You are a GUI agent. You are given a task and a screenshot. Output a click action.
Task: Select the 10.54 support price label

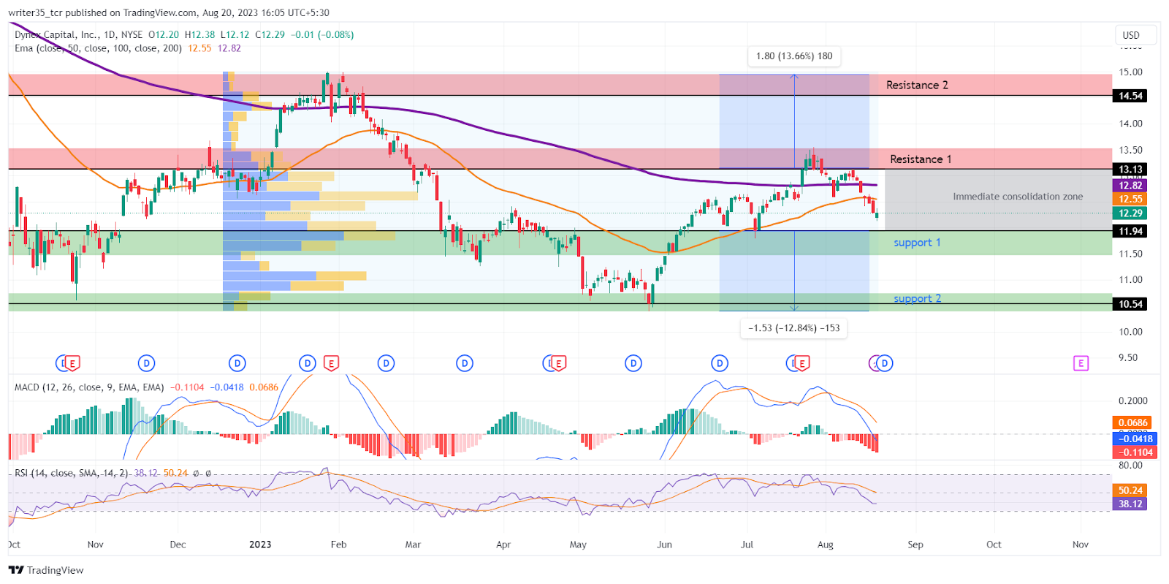coord(1130,304)
